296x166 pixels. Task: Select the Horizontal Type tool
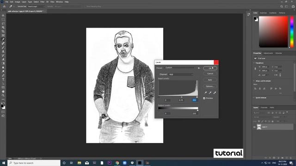[x=3, y=79]
